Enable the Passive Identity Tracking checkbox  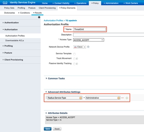[74, 64]
